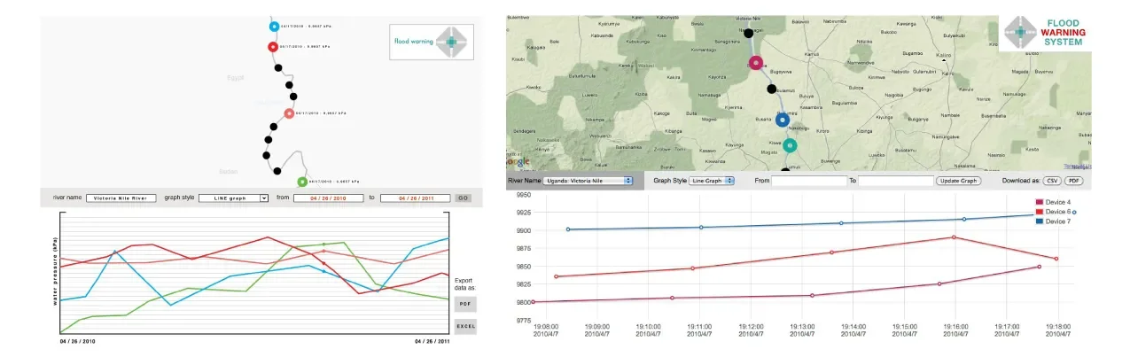Click the topmost black marker near Victoria Nile label
The width and height of the screenshot is (1130, 357).
coord(749,33)
